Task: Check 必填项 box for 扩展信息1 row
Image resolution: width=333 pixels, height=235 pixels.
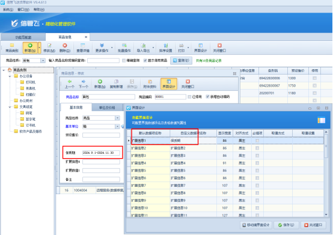Action: (x=257, y=141)
